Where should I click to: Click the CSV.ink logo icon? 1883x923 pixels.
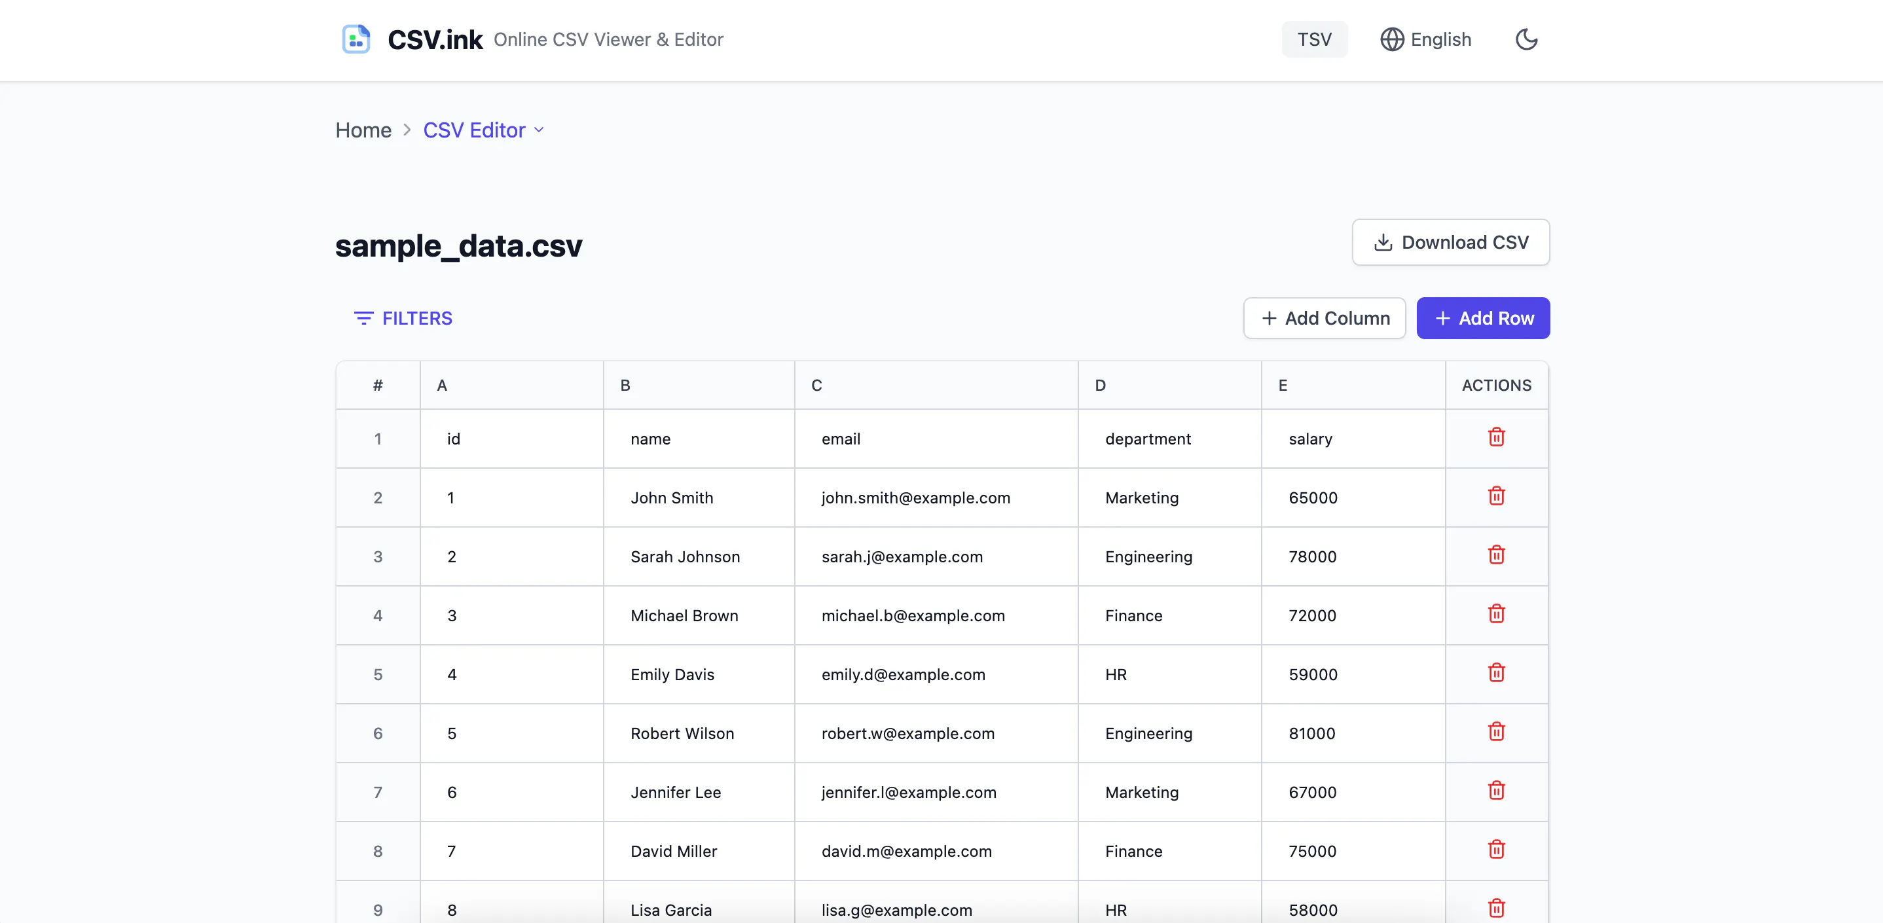pos(356,39)
